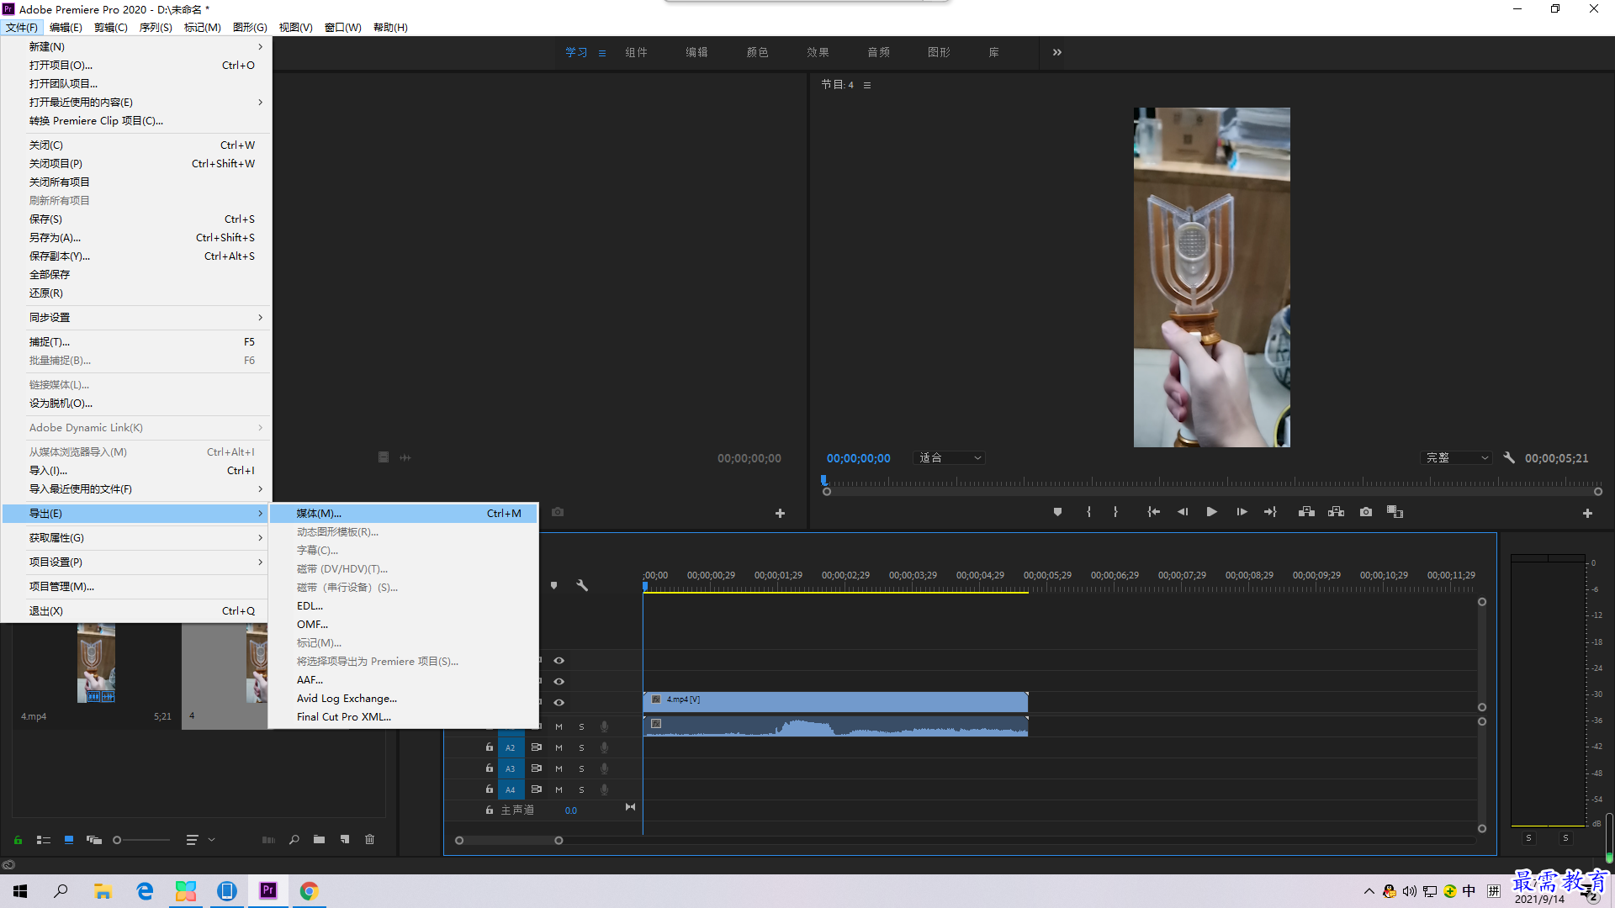Go to In point in Program monitor

1153,512
